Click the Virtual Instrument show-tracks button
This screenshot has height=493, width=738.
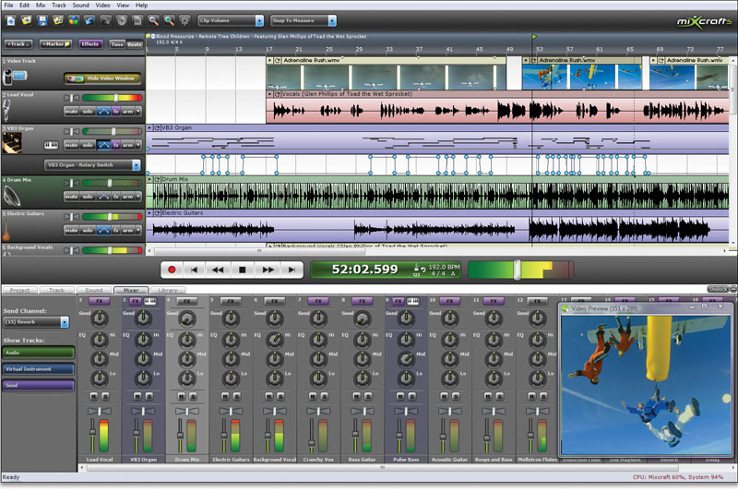pyautogui.click(x=38, y=368)
